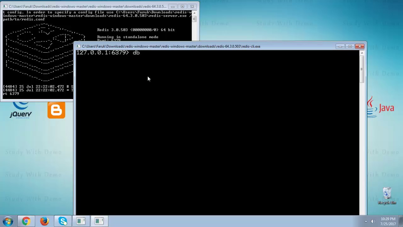Click the redis-cli vertical scrollbar thumb
The image size is (403, 227).
point(362,69)
